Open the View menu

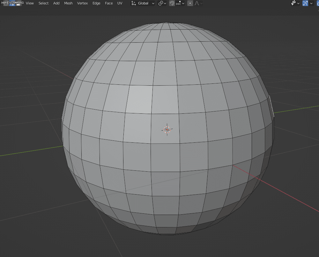(x=30, y=3)
